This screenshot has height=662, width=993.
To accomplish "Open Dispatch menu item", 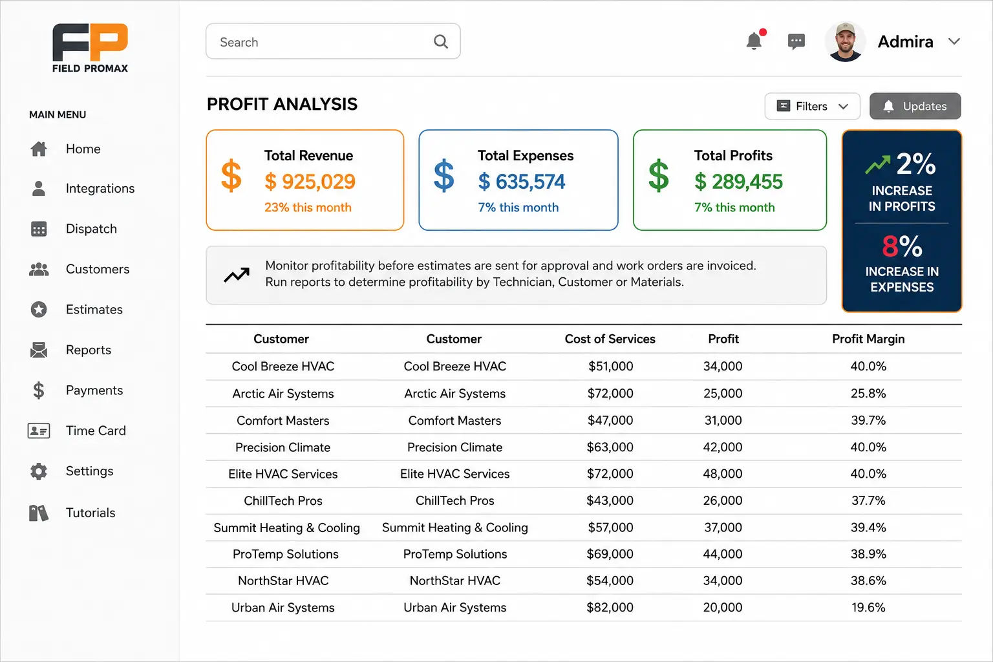I will tap(91, 229).
